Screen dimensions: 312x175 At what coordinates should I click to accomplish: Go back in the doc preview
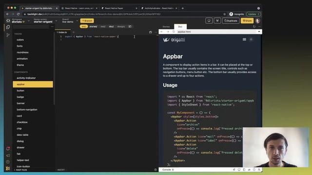pos(161,32)
